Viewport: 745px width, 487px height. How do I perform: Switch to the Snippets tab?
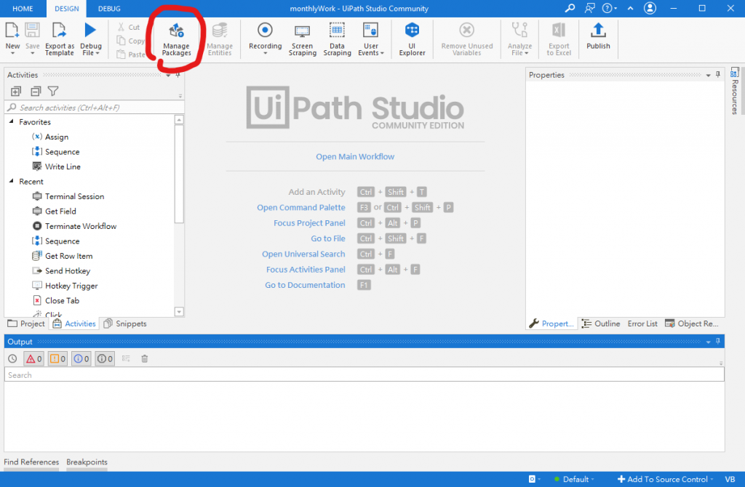(125, 323)
